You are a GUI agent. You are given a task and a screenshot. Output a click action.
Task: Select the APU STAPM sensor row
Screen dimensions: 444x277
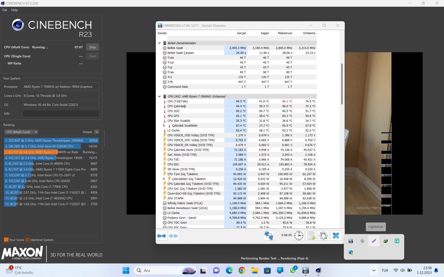pos(240,198)
